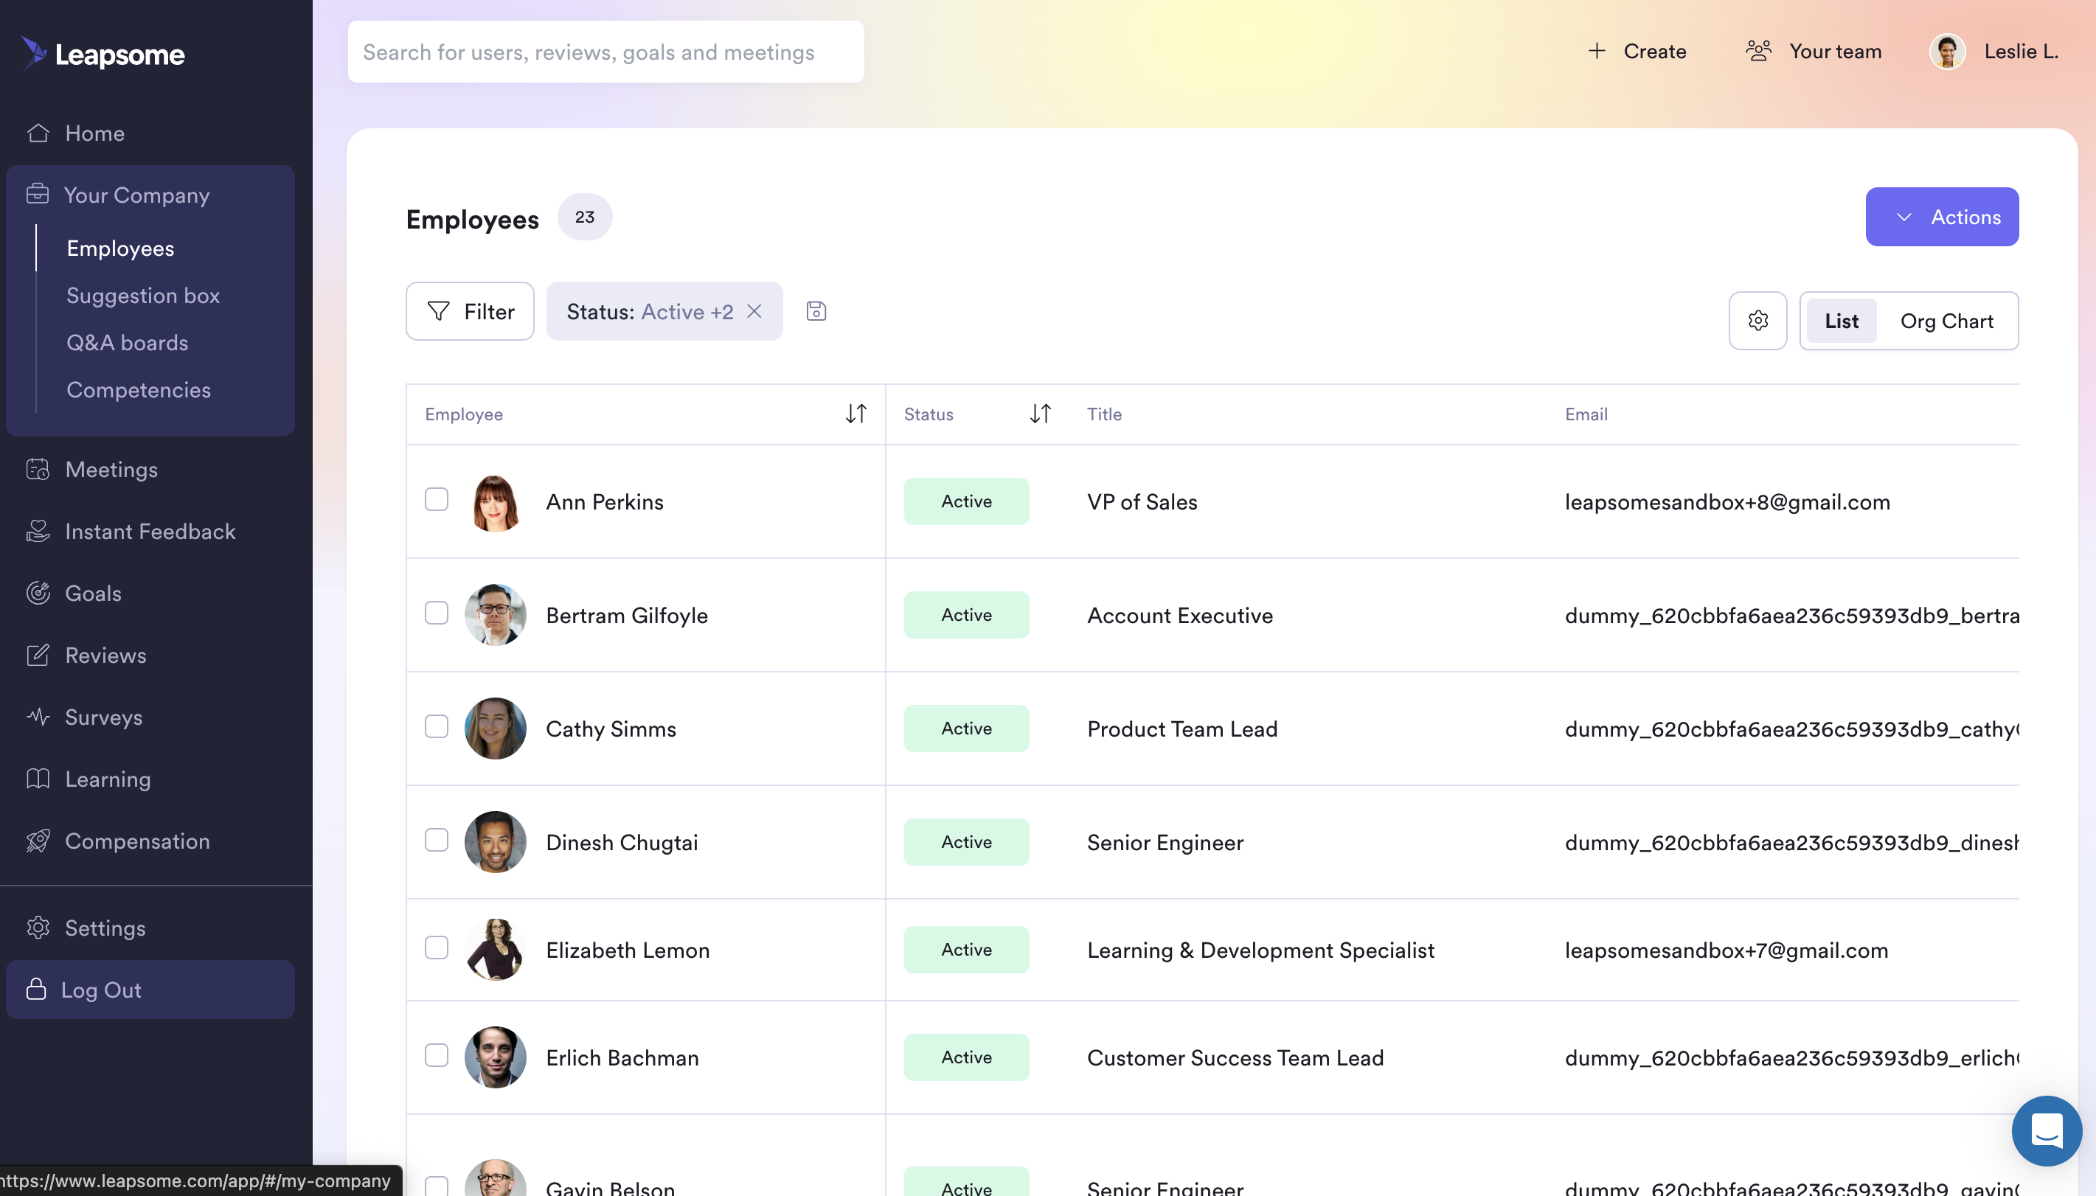Viewport: 2096px width, 1196px height.
Task: Click the search input field
Action: point(605,52)
